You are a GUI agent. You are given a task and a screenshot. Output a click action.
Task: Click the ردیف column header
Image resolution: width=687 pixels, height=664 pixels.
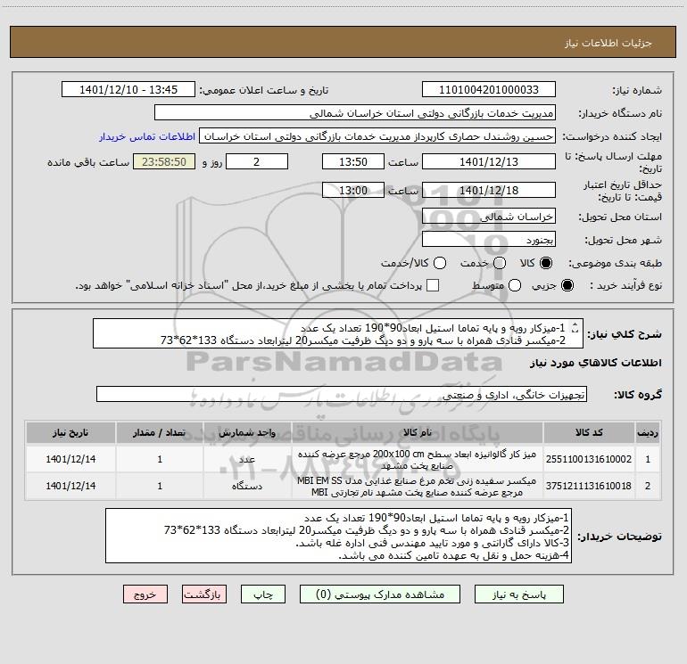(x=648, y=433)
